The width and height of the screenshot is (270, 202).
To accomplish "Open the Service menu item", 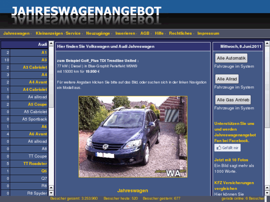I will point(73,33).
